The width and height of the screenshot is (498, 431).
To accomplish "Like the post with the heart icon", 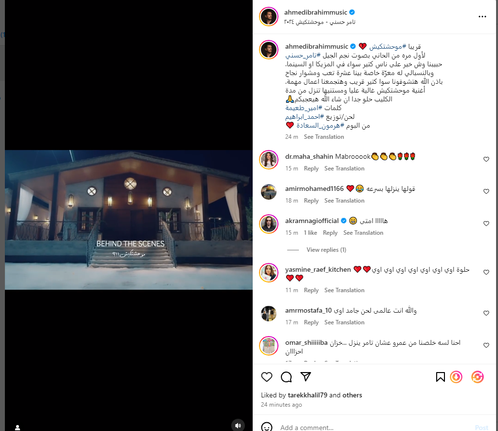I will pyautogui.click(x=266, y=377).
